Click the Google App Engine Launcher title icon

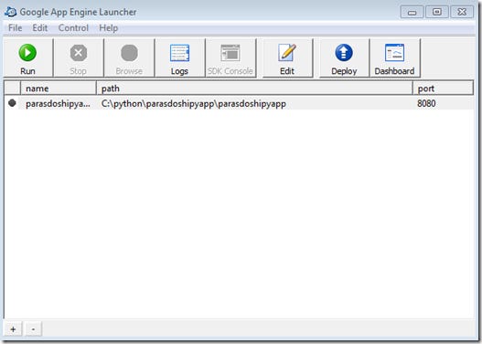[x=10, y=12]
